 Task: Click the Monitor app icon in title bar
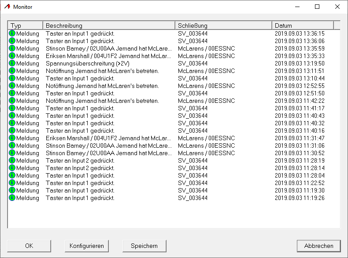point(7,7)
